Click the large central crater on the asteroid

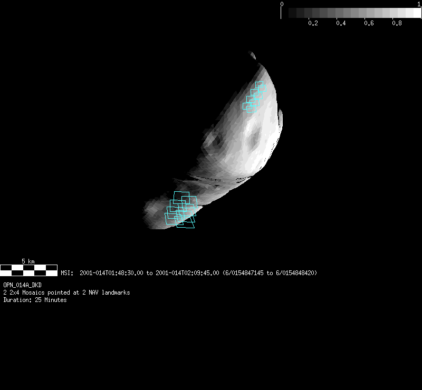pos(255,138)
